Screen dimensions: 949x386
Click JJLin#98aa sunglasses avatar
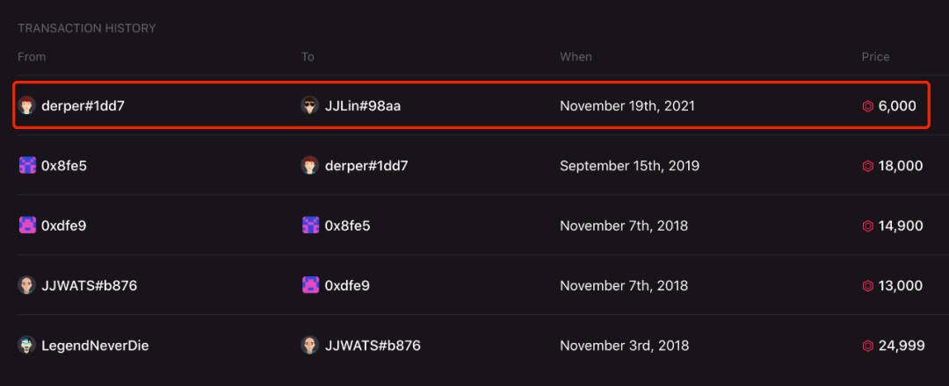[310, 106]
